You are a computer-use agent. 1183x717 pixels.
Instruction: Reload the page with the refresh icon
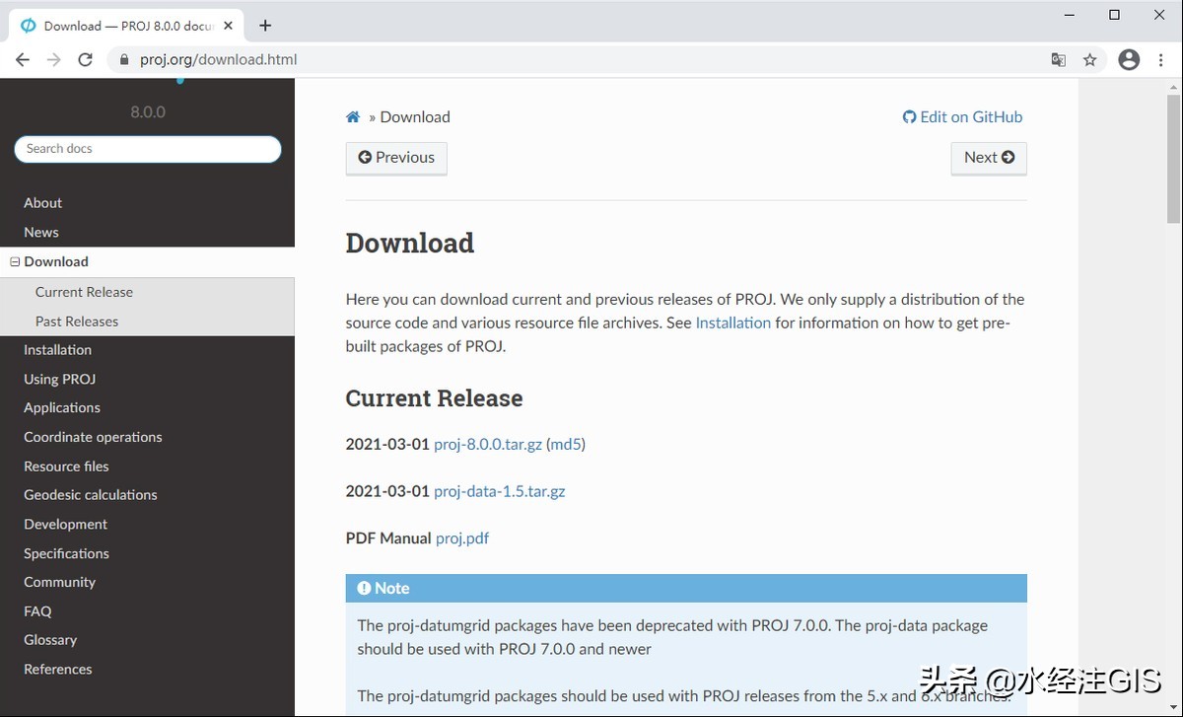click(x=86, y=59)
